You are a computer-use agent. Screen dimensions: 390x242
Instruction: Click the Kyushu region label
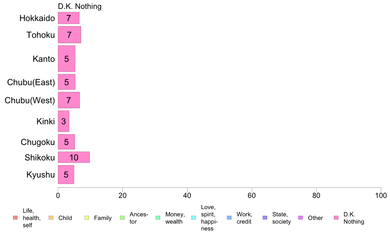pos(40,175)
